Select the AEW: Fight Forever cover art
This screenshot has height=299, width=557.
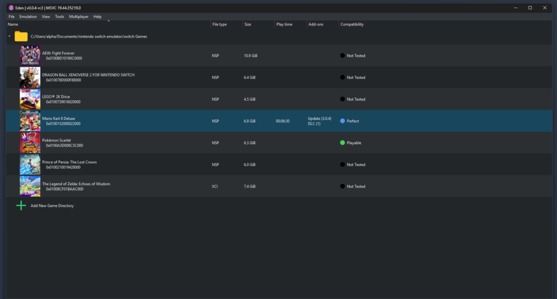tap(30, 56)
